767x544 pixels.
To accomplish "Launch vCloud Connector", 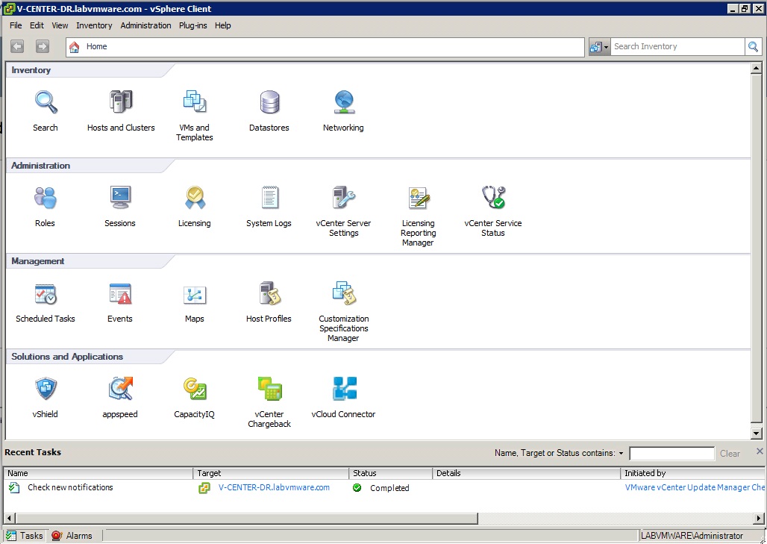I will click(x=345, y=389).
